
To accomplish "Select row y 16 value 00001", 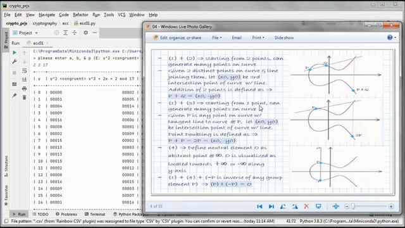I will point(56,203).
